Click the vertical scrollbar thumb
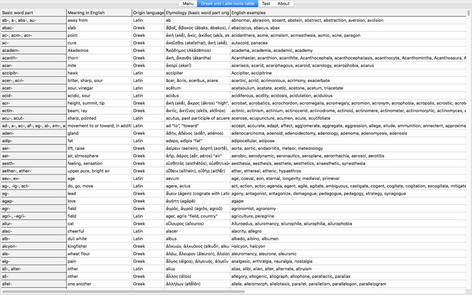Screen dimensions: 472x295 tap(468, 13)
